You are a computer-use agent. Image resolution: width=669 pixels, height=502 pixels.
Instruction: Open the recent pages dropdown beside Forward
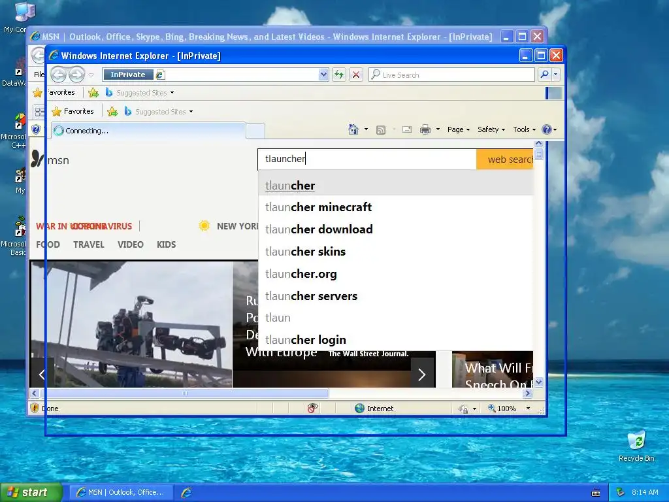[x=91, y=75]
